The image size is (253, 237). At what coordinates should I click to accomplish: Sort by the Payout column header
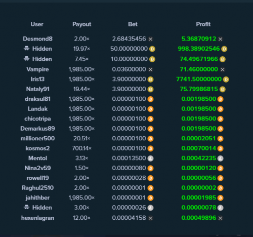coord(82,24)
